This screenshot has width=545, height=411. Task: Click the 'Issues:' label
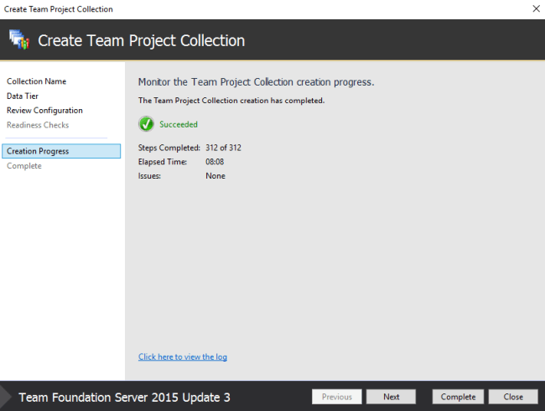pyautogui.click(x=149, y=176)
